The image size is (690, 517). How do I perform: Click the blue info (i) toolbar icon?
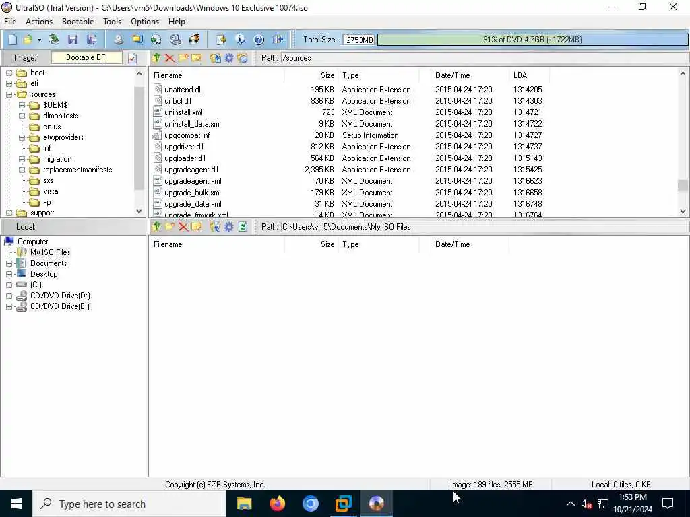[240, 40]
